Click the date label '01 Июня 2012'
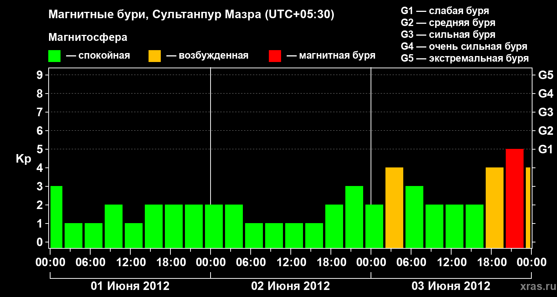The image size is (557, 297). coord(130,286)
